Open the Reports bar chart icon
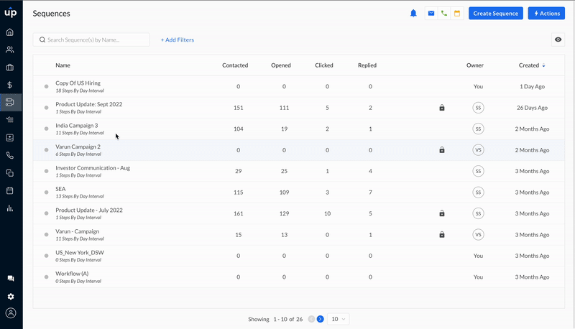Image resolution: width=575 pixels, height=329 pixels. [10, 208]
